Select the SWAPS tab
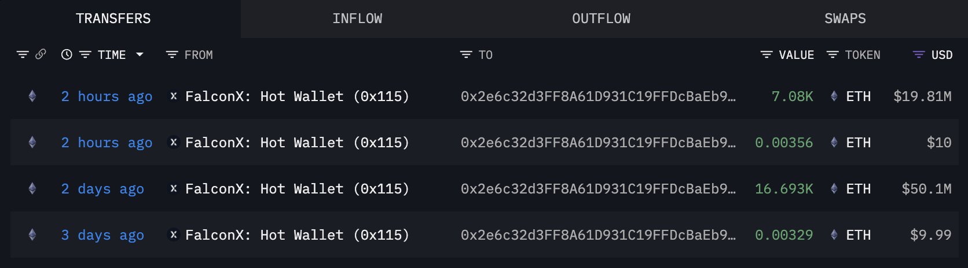The width and height of the screenshot is (968, 268). 845,18
